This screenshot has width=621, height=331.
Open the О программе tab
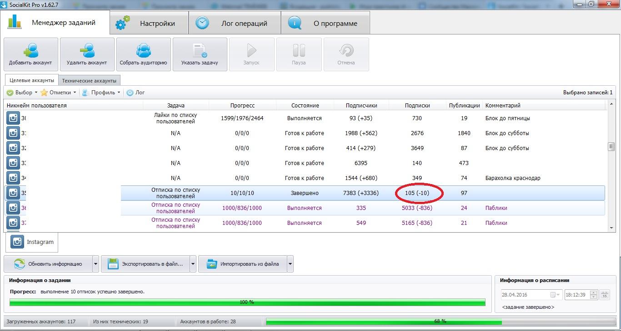[326, 23]
